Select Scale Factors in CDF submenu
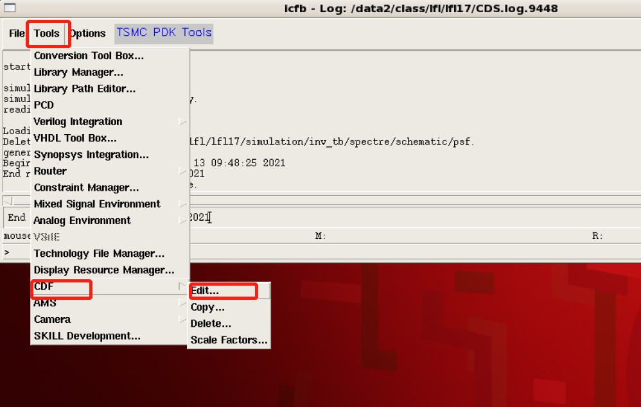Image resolution: width=641 pixels, height=407 pixels. pyautogui.click(x=229, y=340)
